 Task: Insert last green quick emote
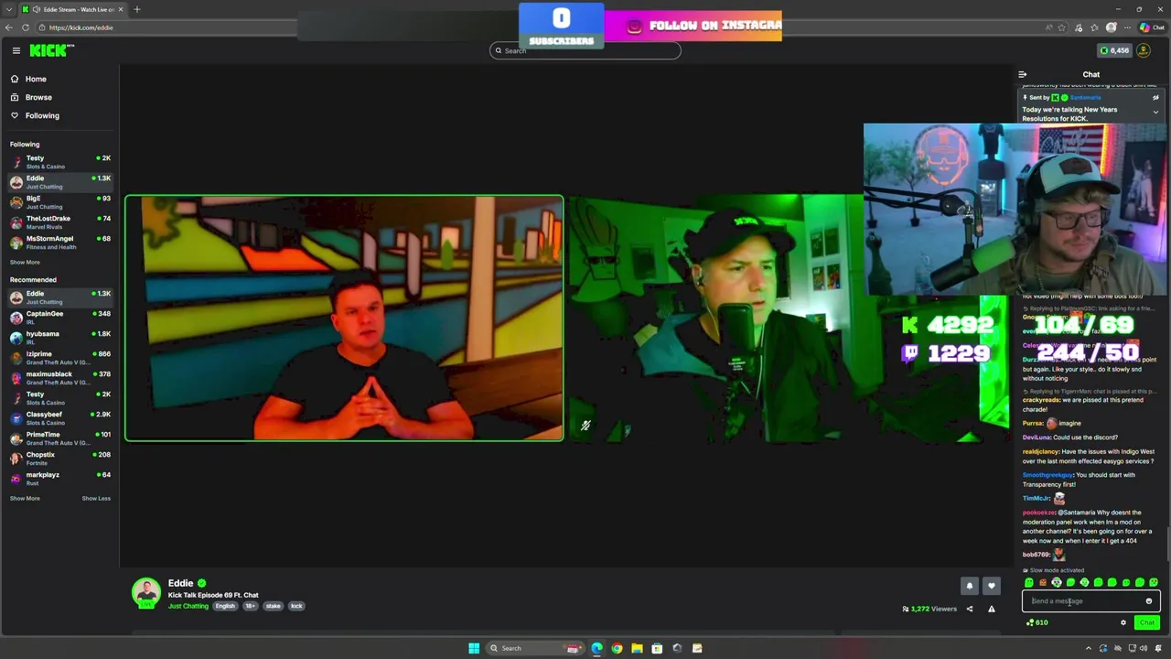1154,582
